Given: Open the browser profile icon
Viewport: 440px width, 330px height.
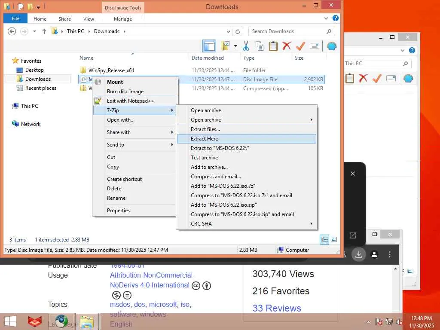Looking at the screenshot, I should 374,254.
